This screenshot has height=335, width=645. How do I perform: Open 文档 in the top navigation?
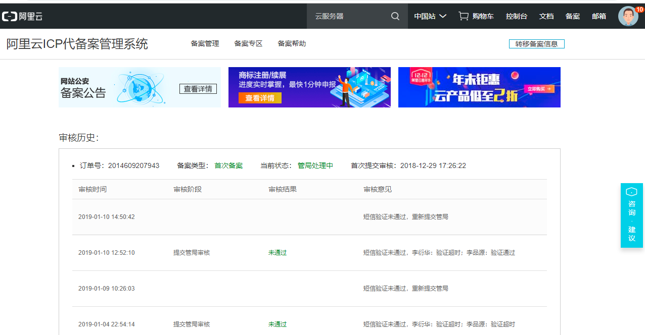tap(546, 16)
